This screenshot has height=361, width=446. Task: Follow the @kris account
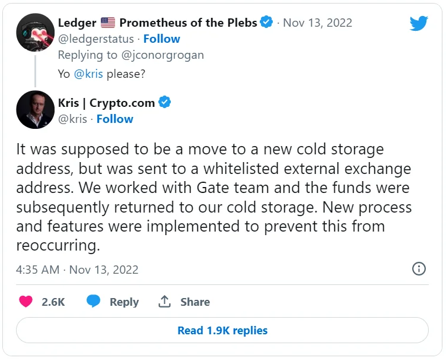point(114,119)
